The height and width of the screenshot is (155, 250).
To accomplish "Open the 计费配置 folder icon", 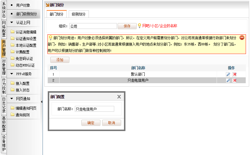I will click(12, 51).
